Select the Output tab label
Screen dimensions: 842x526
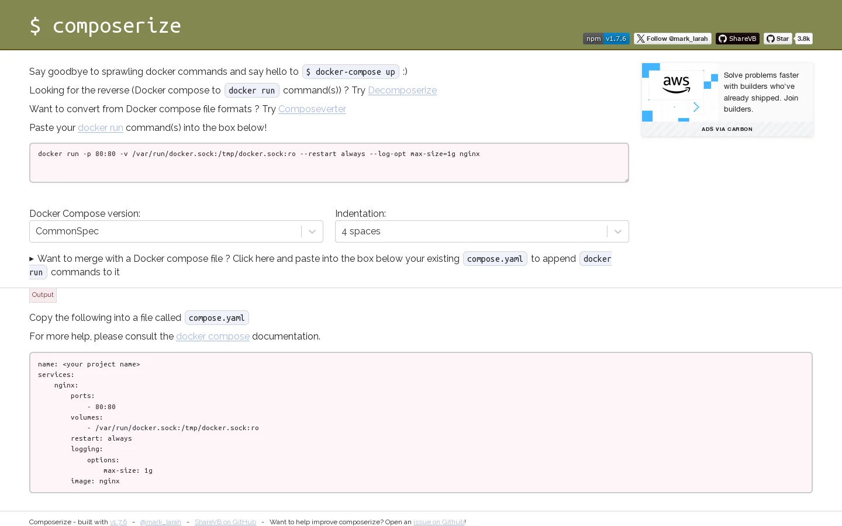click(x=43, y=295)
